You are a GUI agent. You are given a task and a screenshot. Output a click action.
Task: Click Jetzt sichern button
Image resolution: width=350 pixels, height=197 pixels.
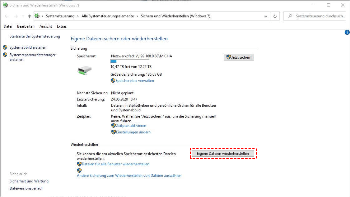pyautogui.click(x=239, y=57)
